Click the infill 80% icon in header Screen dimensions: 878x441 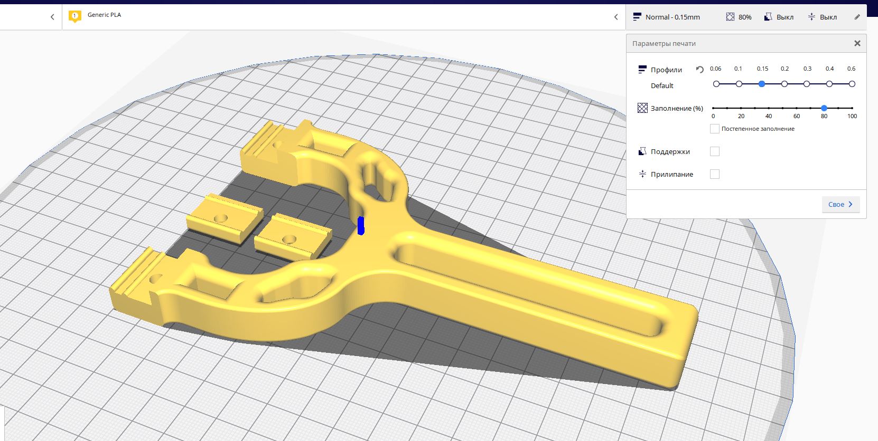(730, 17)
